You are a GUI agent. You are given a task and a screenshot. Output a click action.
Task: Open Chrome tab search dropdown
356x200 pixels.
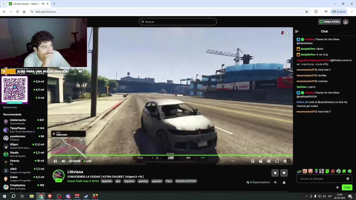coord(4,4)
